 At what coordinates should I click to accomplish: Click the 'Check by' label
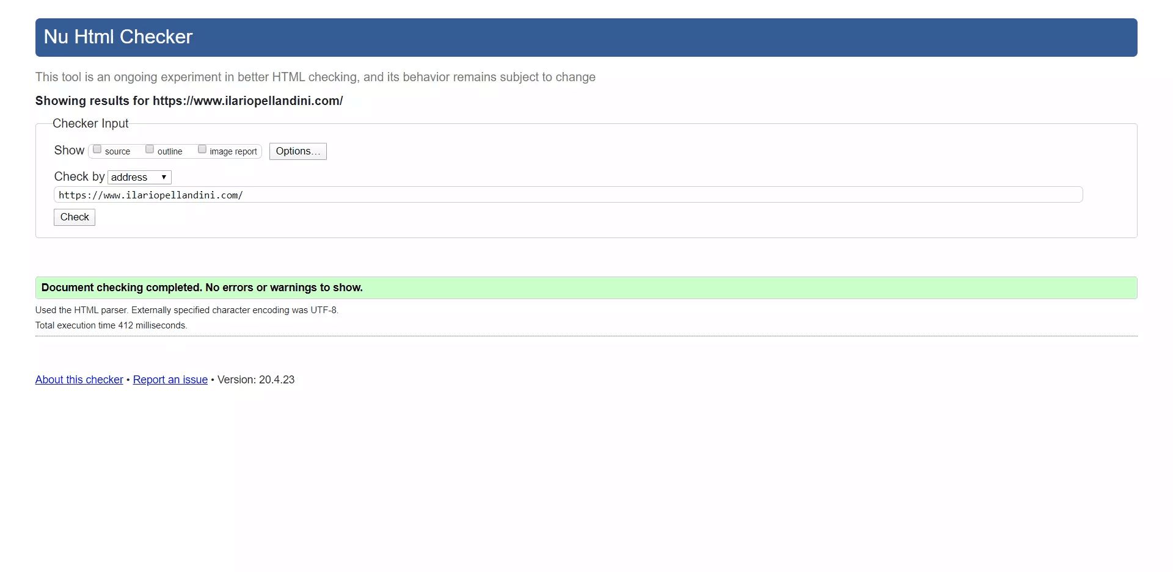tap(79, 176)
